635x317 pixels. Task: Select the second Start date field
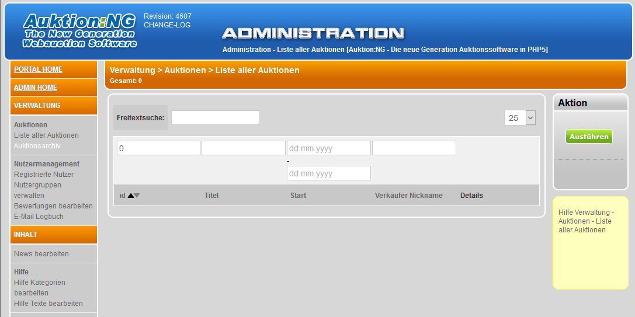[x=329, y=173]
